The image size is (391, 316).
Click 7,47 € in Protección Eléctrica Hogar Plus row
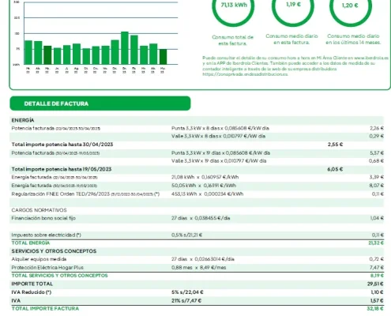pos(377,268)
